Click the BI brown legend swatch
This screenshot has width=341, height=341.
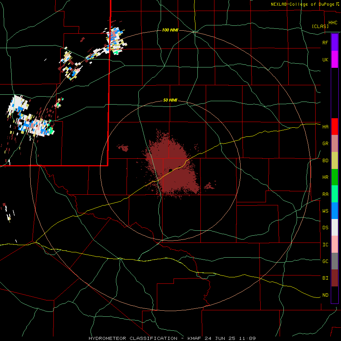tap(335, 278)
